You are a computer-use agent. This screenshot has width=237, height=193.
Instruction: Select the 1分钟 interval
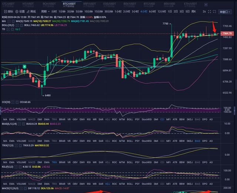pyautogui.click(x=62, y=12)
